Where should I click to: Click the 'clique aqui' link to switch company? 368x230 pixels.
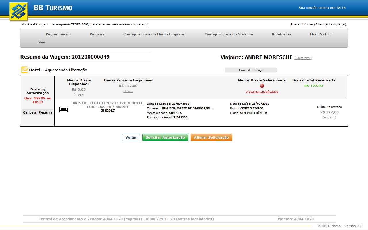(x=140, y=24)
